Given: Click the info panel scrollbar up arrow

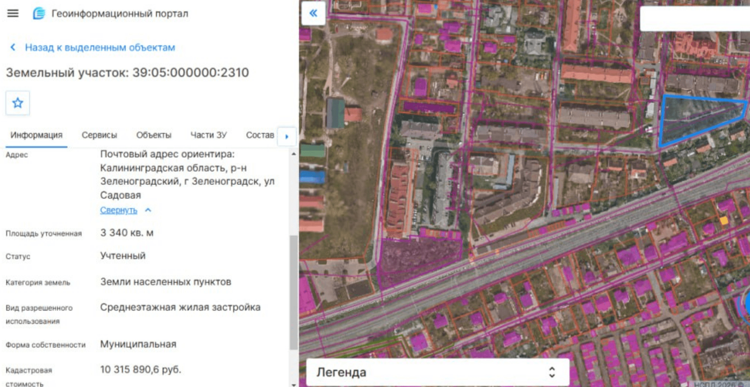Looking at the screenshot, I should tap(294, 154).
